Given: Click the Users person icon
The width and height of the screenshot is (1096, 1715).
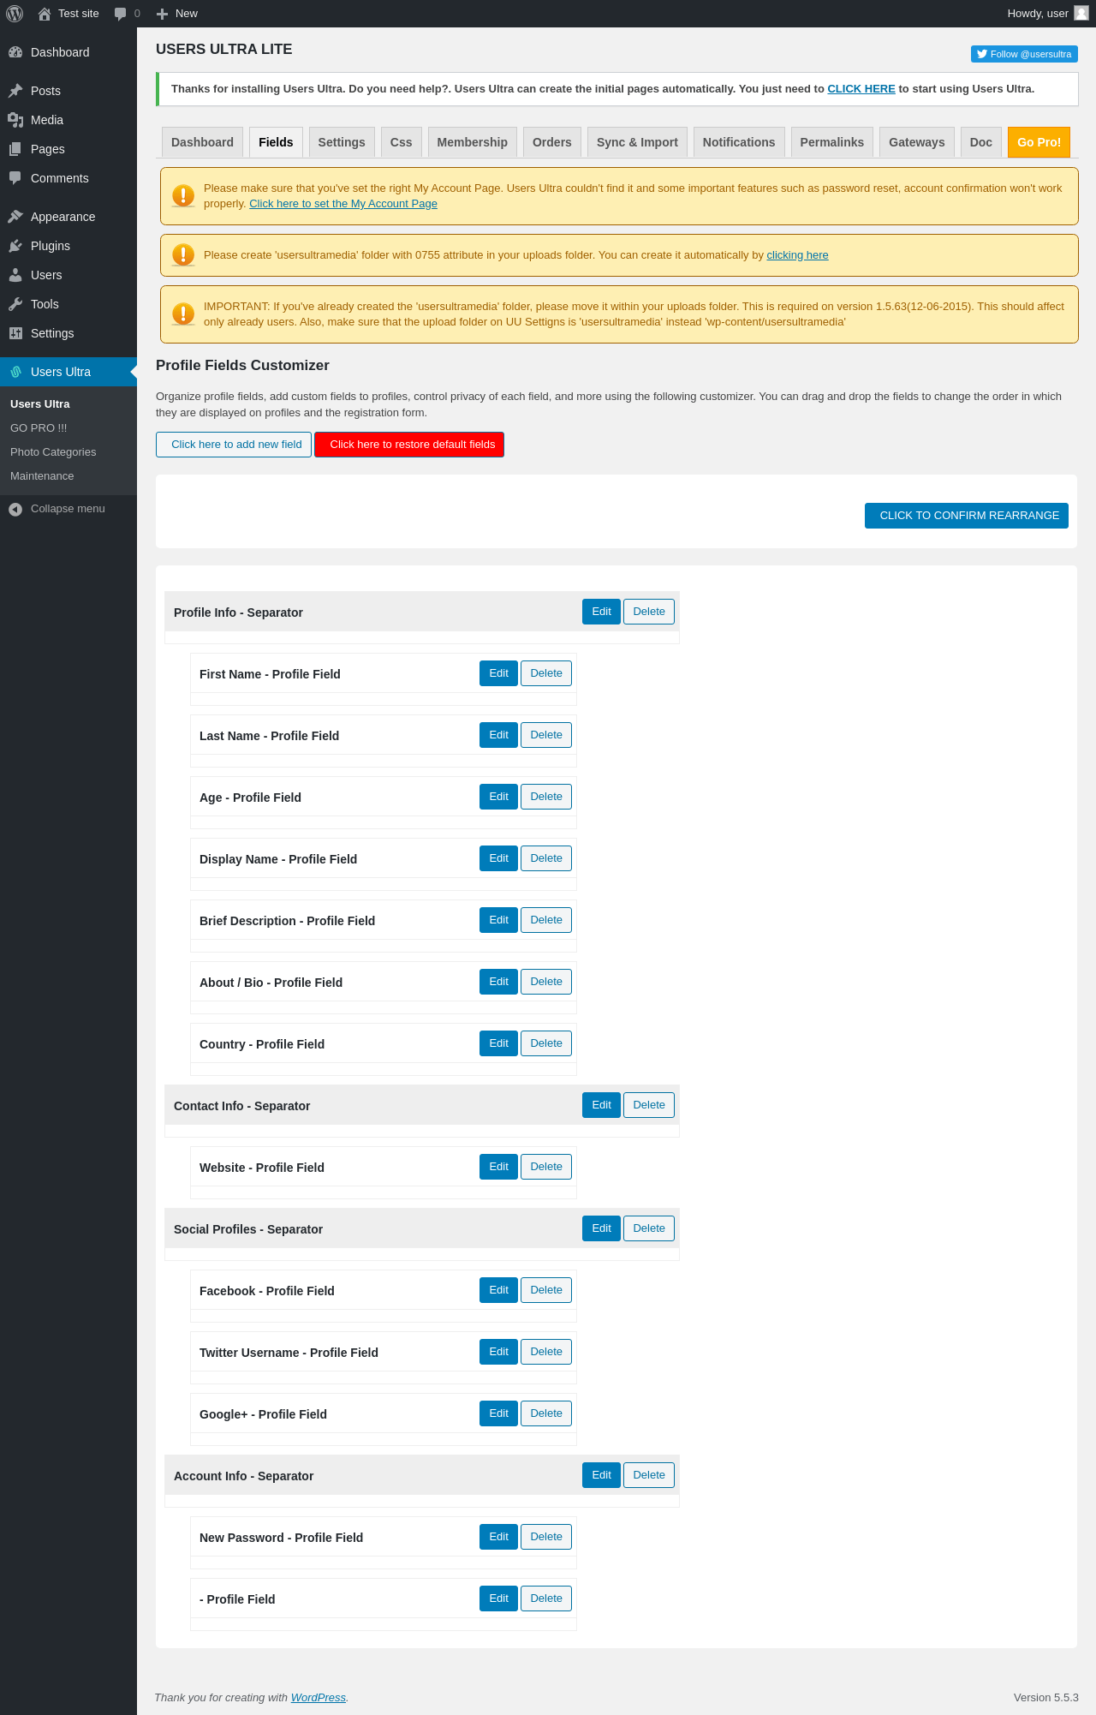Looking at the screenshot, I should (15, 275).
